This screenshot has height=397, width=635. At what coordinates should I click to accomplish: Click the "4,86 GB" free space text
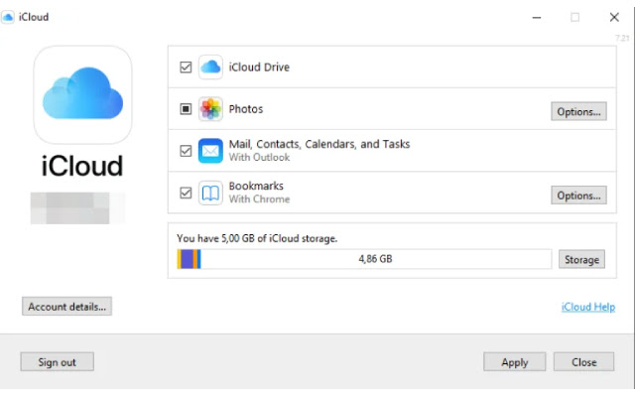pyautogui.click(x=375, y=259)
